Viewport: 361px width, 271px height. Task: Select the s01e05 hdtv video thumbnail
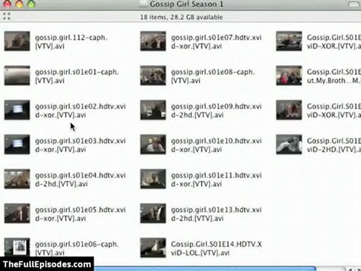17,213
